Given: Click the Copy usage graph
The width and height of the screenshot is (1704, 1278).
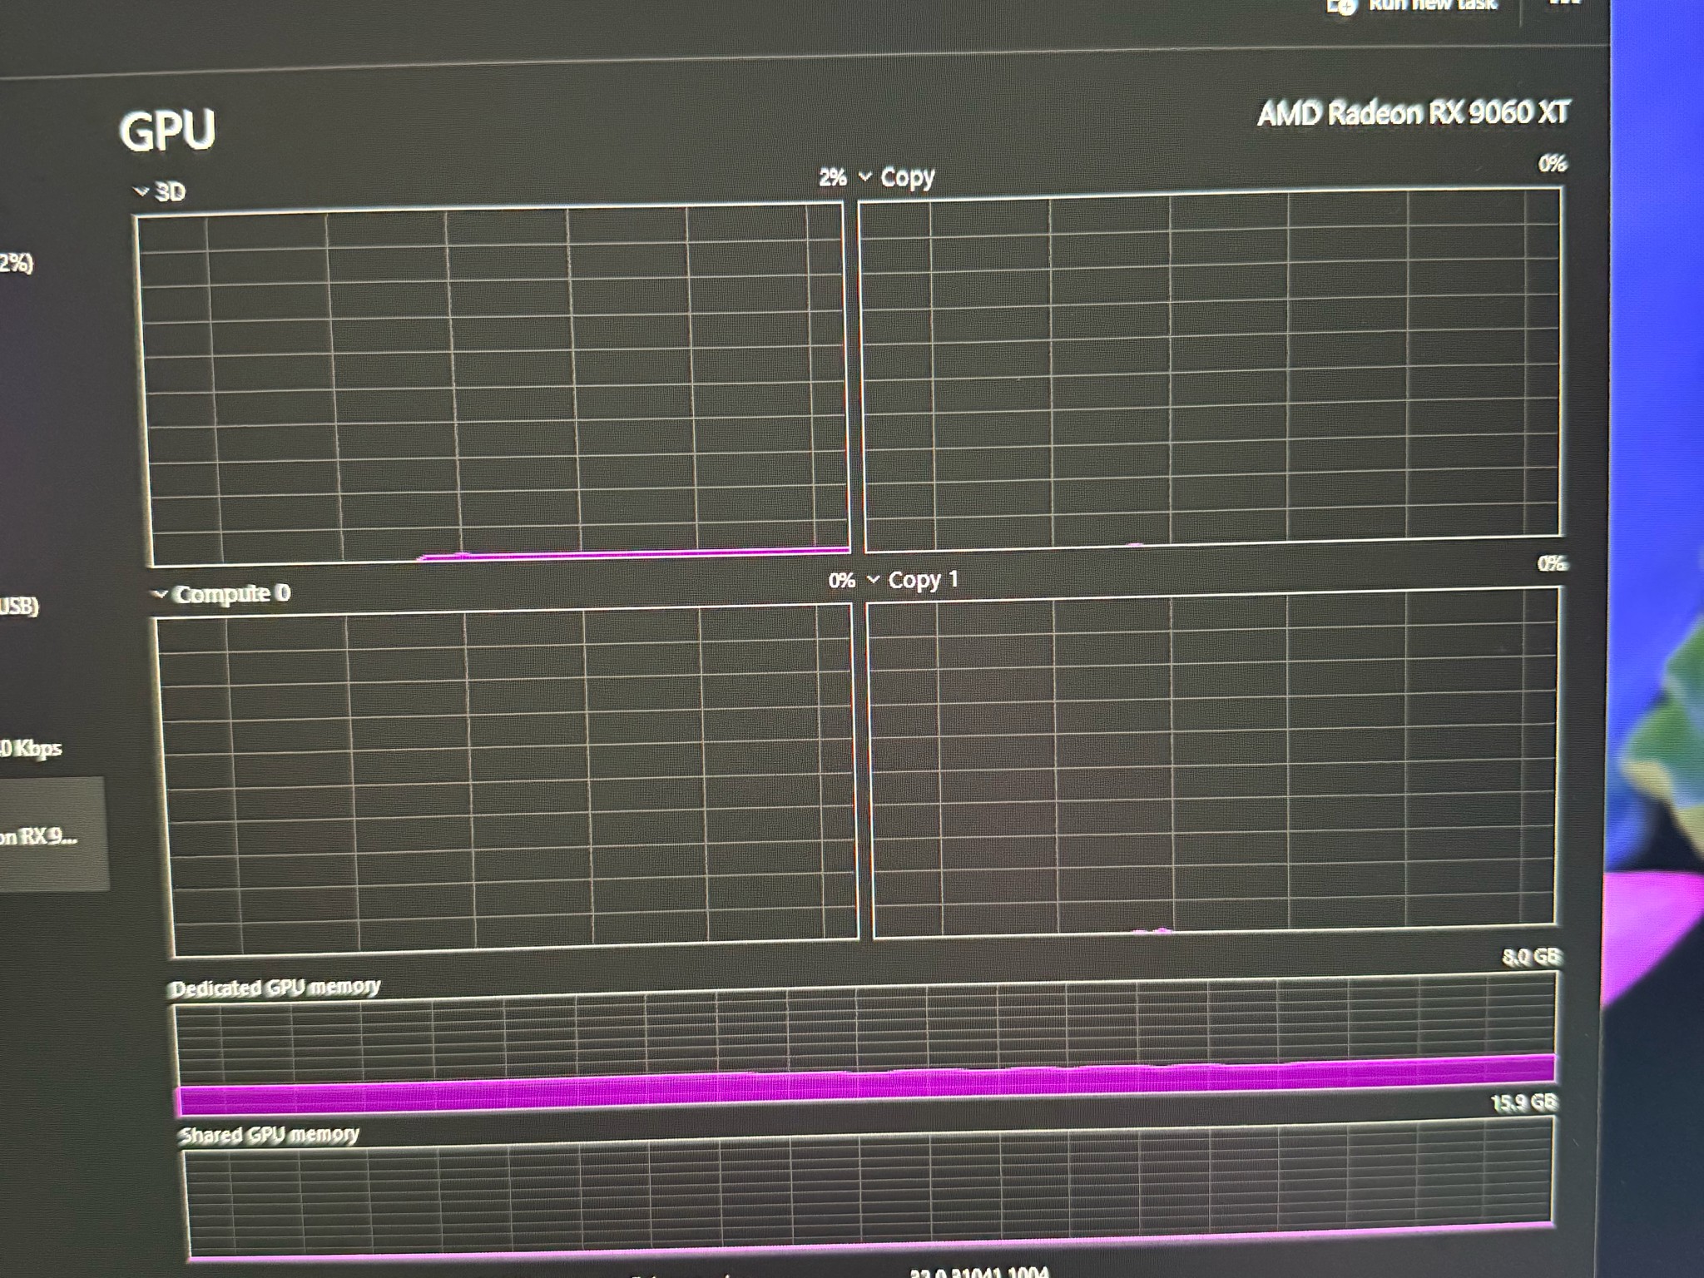Looking at the screenshot, I should click(1211, 369).
